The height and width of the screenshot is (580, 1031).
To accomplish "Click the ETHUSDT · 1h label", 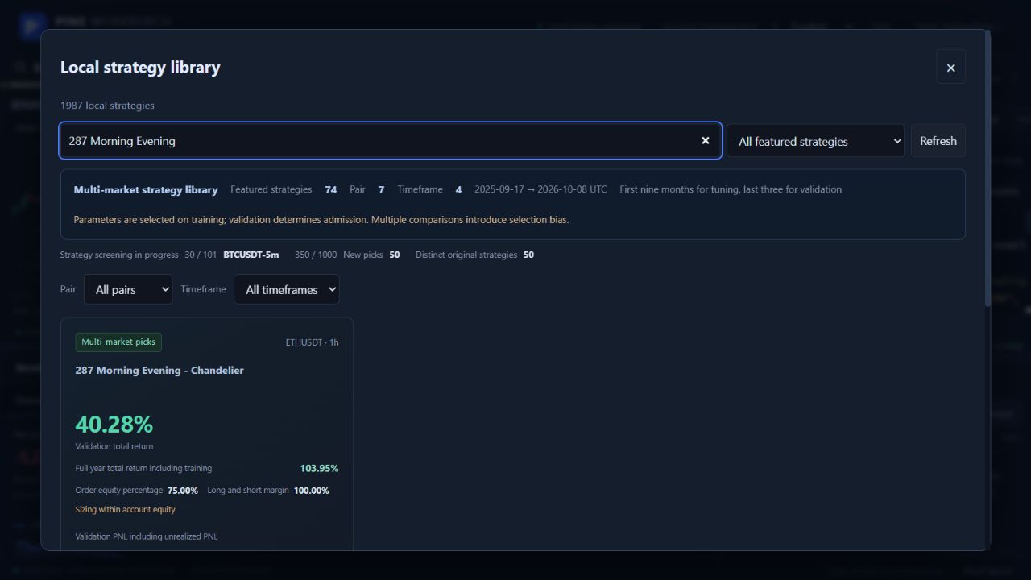I will point(312,342).
